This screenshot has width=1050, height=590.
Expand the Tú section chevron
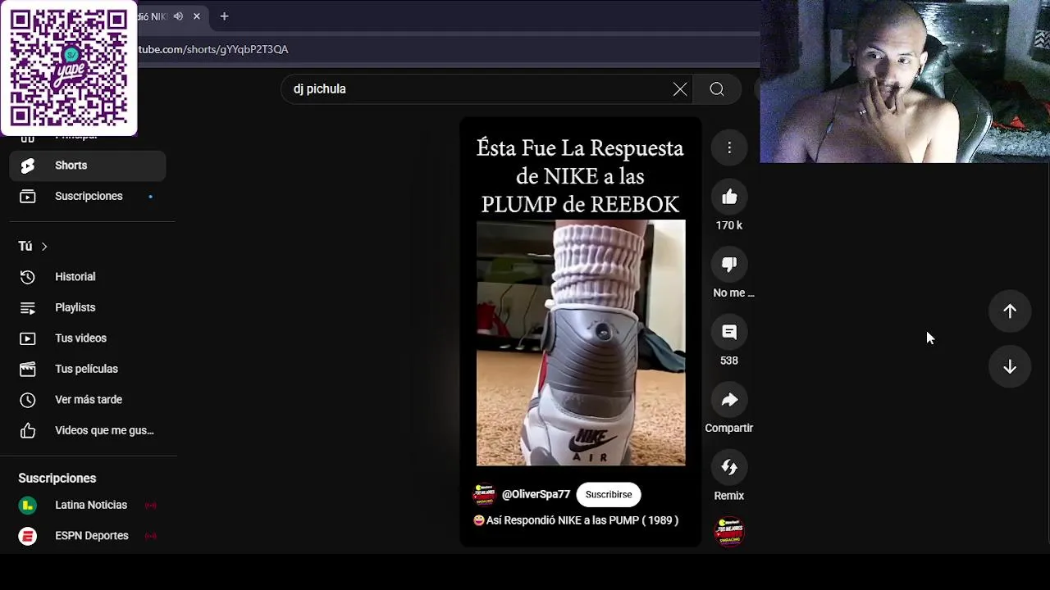click(x=44, y=247)
